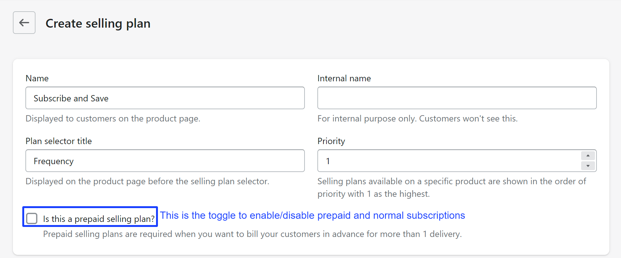The image size is (621, 258).
Task: Click the blue 'This is the toggle' annotation
Action: [x=312, y=216]
